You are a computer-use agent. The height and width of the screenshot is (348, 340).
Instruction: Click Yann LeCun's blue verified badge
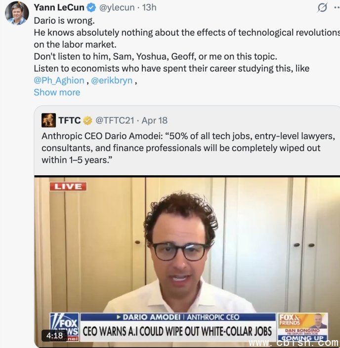pyautogui.click(x=91, y=7)
